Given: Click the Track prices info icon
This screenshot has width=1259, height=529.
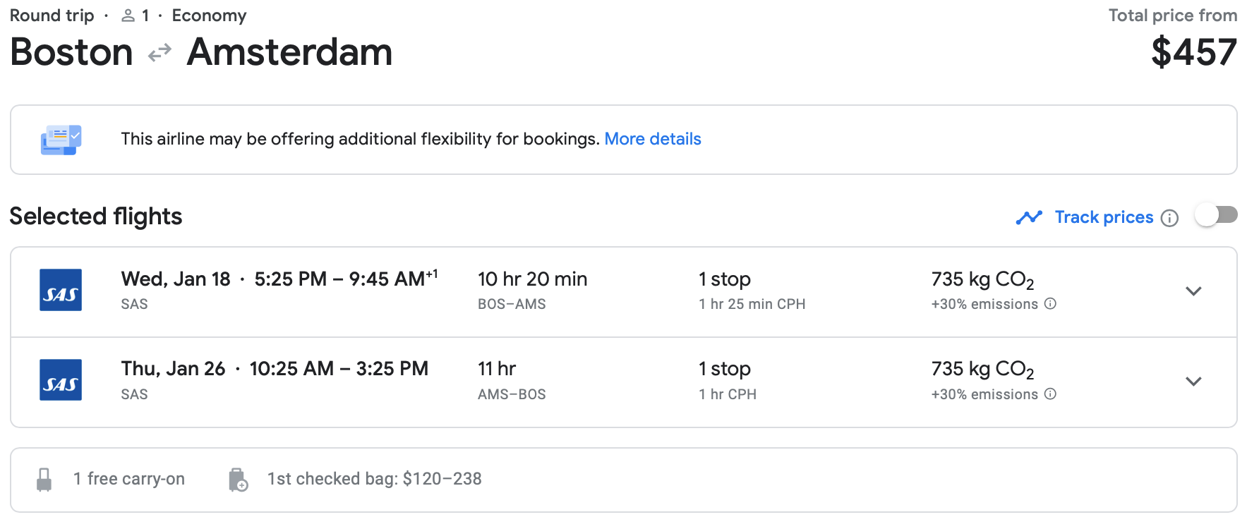Looking at the screenshot, I should [1169, 218].
